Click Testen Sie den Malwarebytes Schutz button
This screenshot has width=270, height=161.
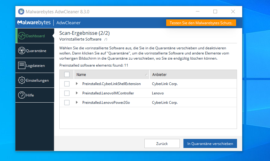click(201, 23)
